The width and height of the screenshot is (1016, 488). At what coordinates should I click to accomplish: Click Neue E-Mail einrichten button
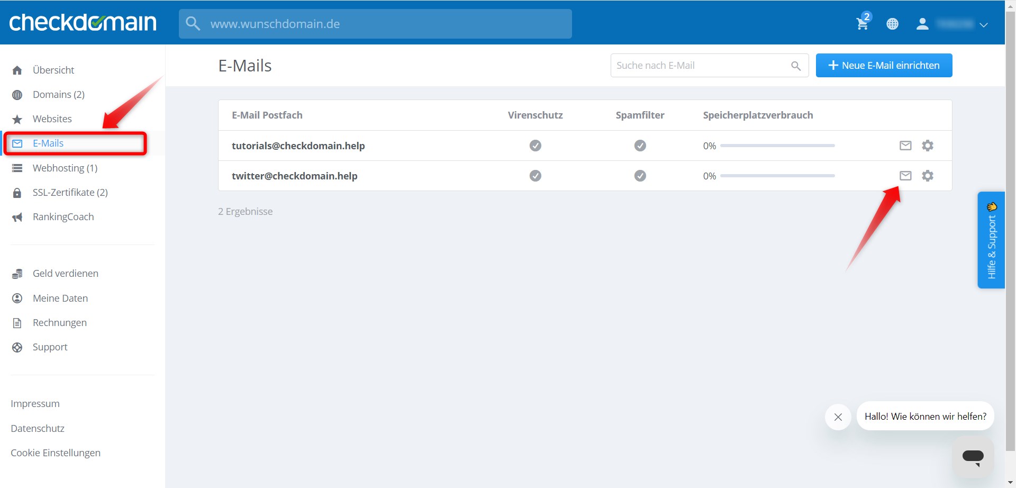tap(884, 65)
